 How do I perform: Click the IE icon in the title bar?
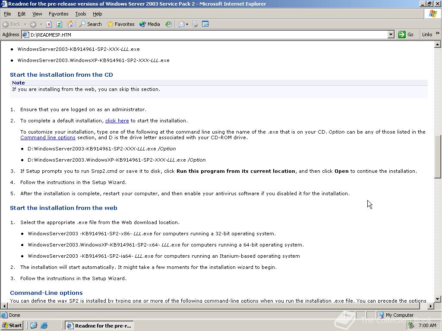click(4, 3)
